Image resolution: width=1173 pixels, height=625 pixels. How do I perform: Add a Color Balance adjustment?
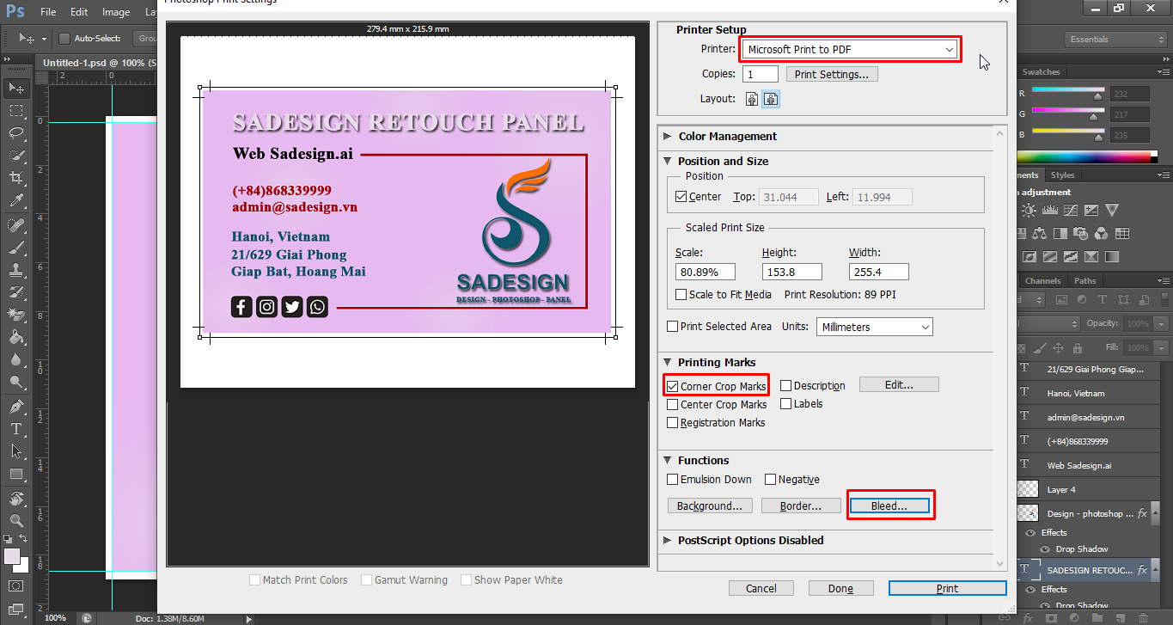(x=1039, y=233)
